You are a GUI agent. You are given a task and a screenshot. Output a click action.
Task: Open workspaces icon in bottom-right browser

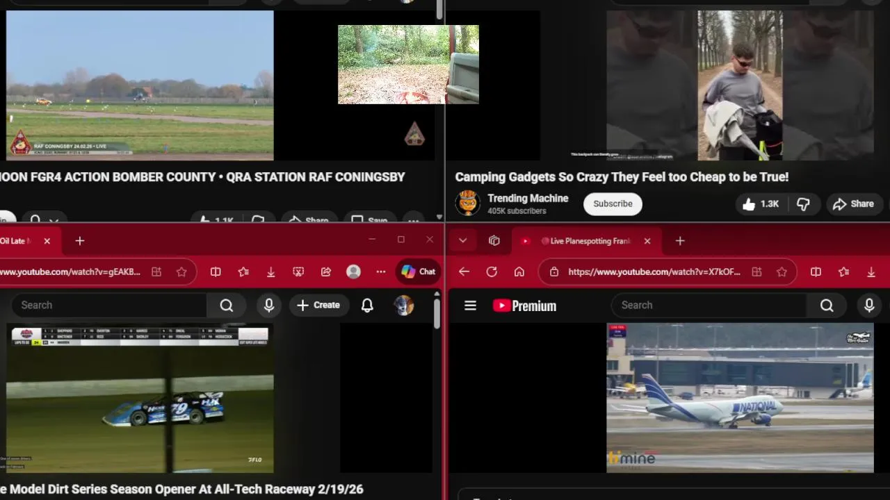(x=494, y=241)
